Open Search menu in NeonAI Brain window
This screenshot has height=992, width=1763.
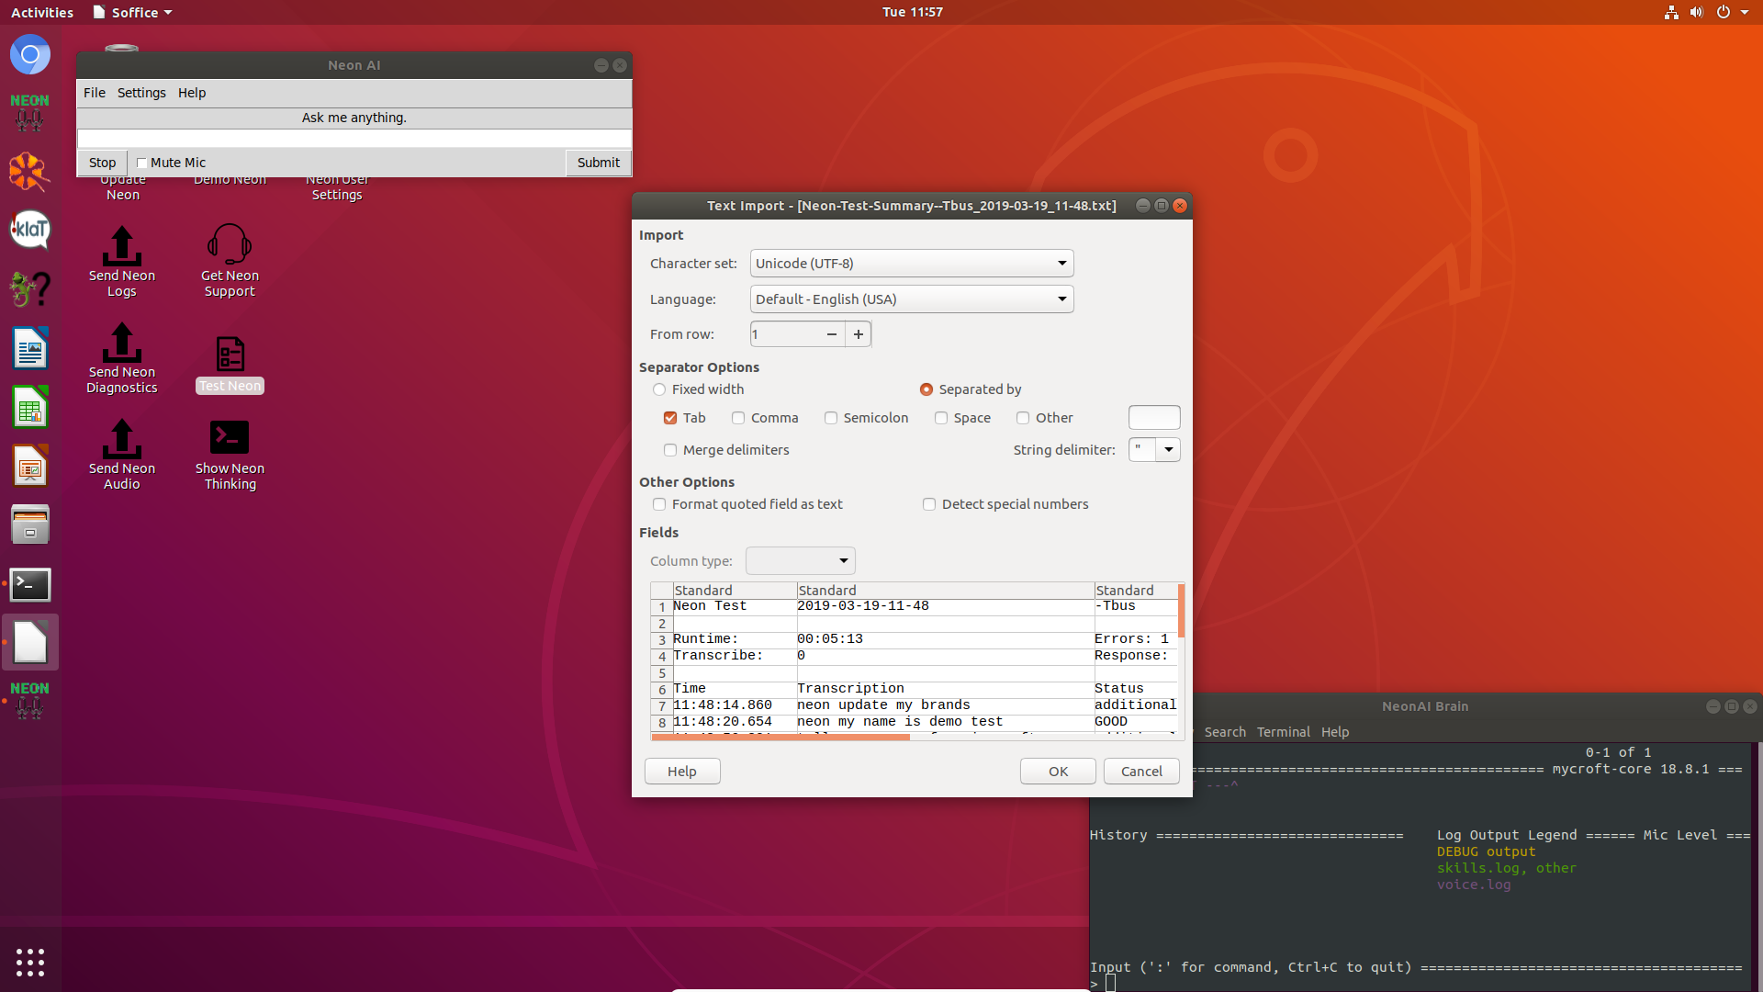[1225, 732]
